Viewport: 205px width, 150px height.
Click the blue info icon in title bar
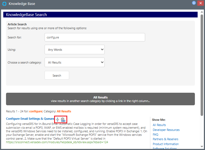[194, 3]
